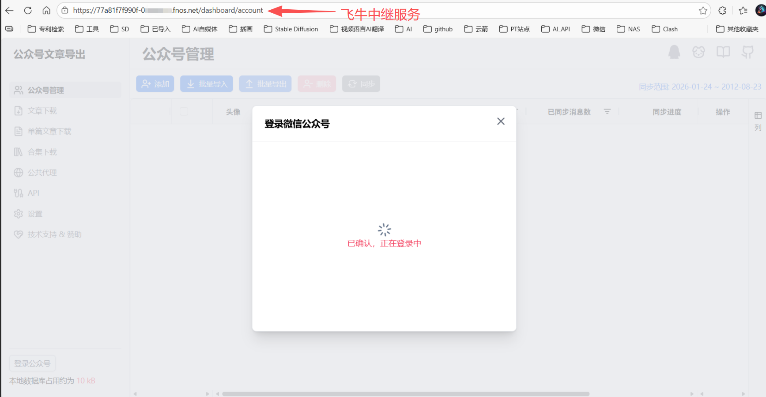The image size is (766, 397).
Task: Close the 登录微信公众号 dialog
Action: [x=501, y=121]
